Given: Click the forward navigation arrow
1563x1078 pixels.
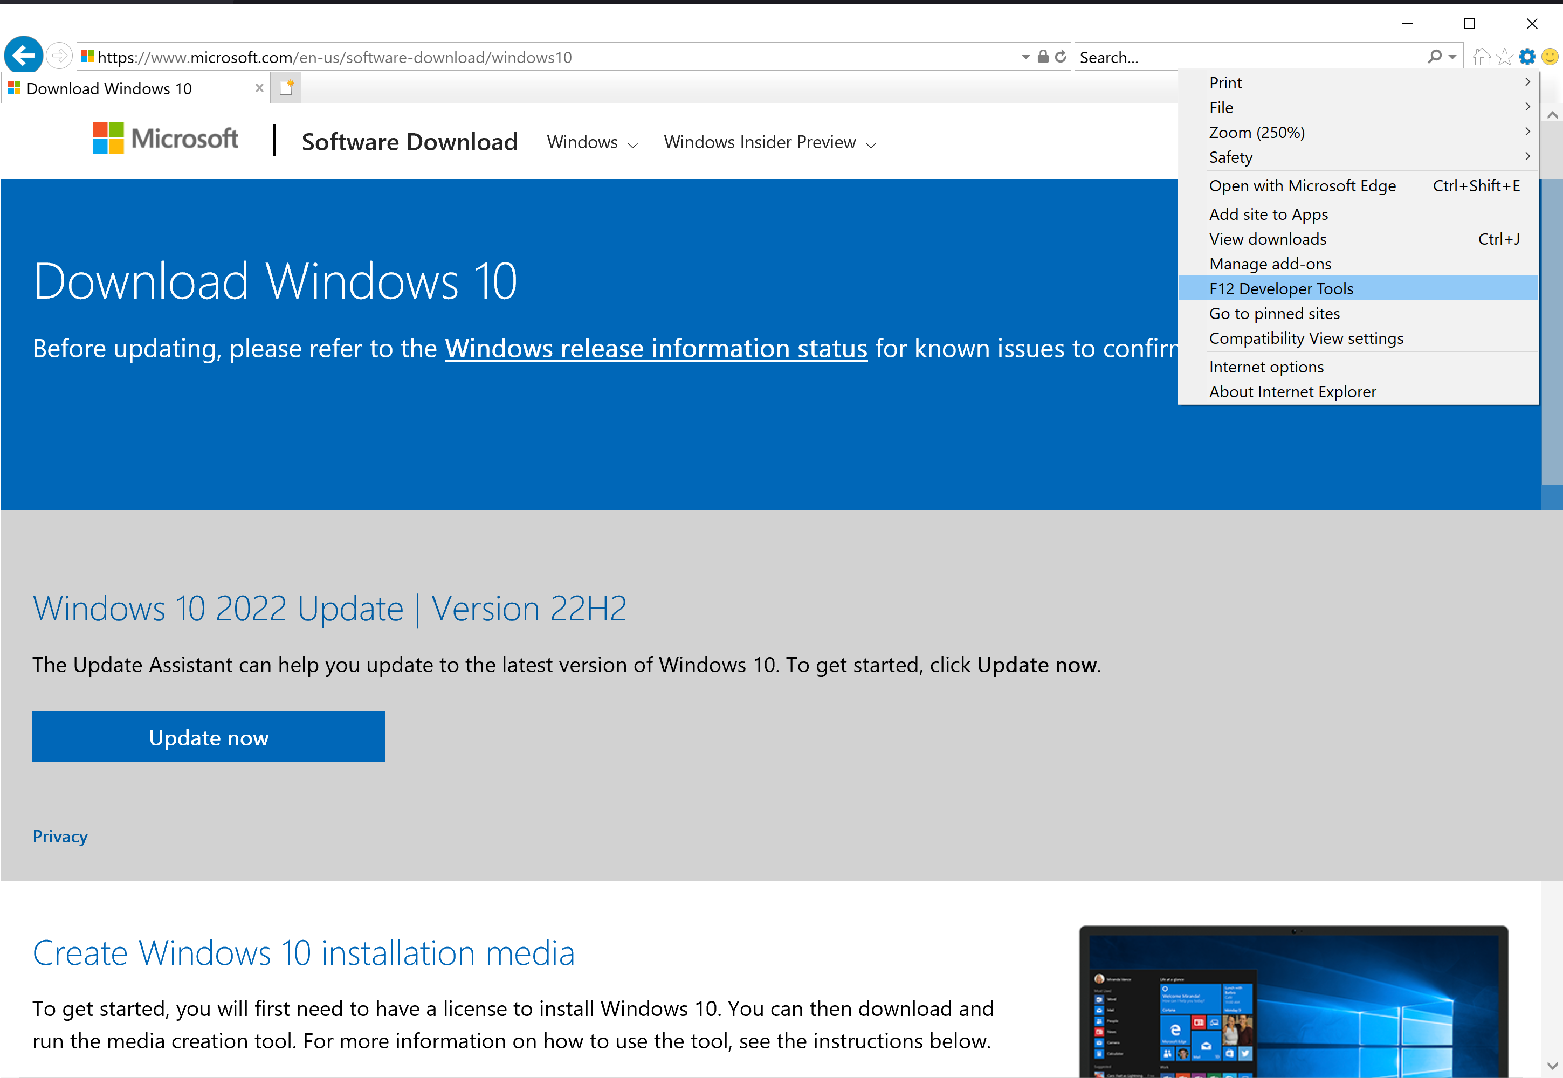Looking at the screenshot, I should 59,56.
